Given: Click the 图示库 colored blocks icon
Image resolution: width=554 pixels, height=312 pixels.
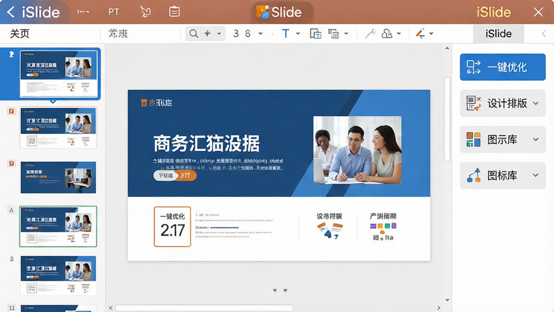Looking at the screenshot, I should click(x=473, y=139).
